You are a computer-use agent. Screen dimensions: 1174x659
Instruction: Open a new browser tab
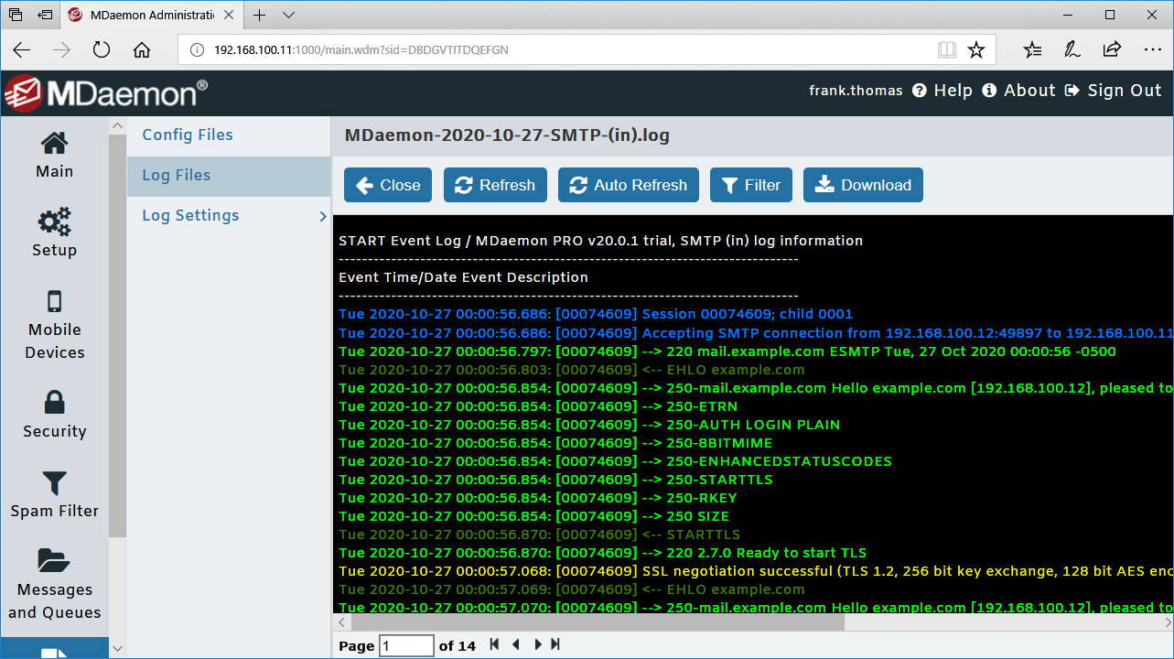tap(260, 15)
